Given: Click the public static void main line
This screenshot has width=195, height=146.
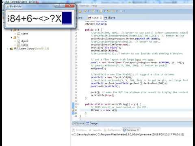Looking at the screenshot, I should [113, 104].
